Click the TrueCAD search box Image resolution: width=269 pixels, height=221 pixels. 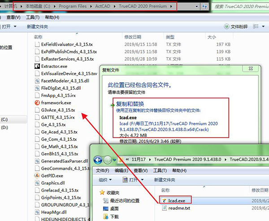[x=240, y=7]
